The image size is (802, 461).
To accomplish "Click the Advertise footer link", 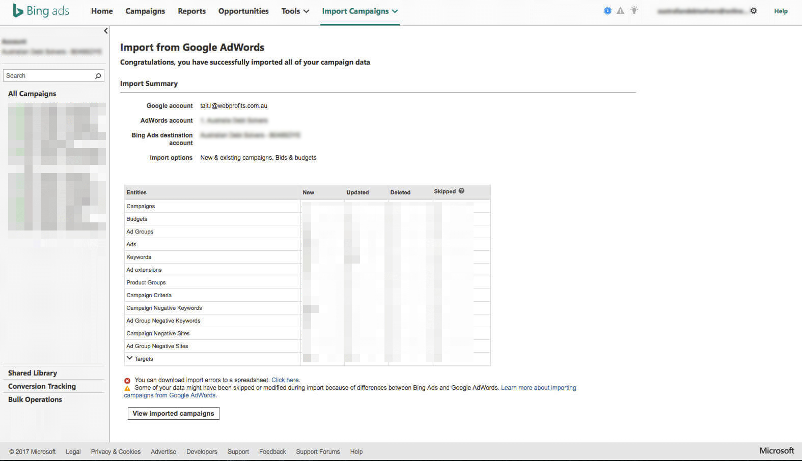I will (163, 452).
